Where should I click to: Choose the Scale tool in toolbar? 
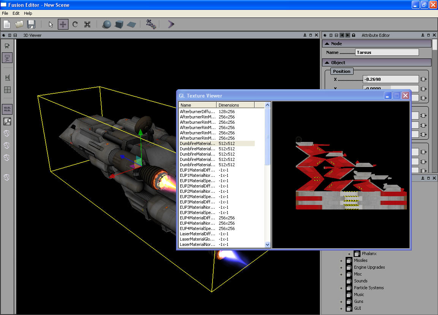(87, 24)
